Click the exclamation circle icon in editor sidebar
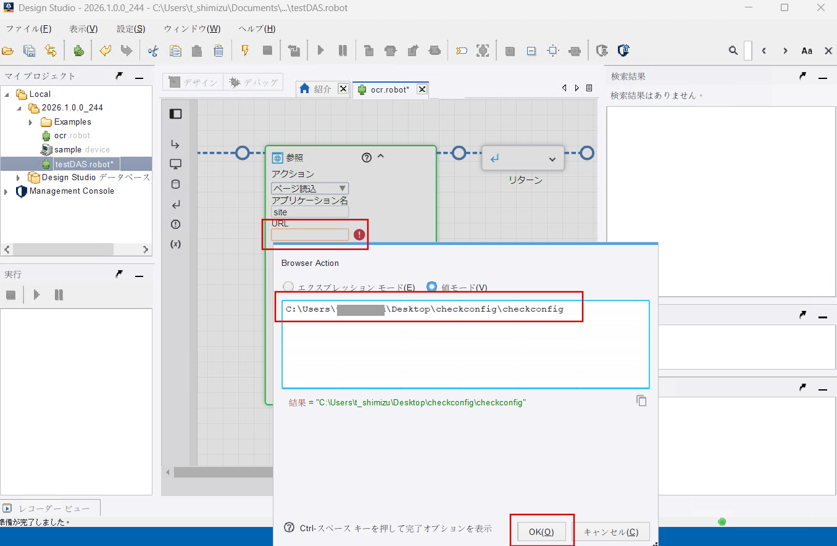The image size is (837, 546). (175, 224)
